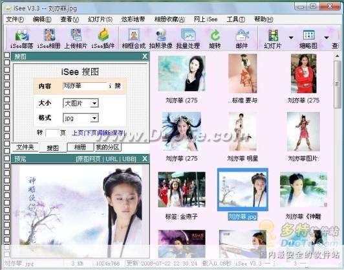Open the 格式 jpg format dropdown
This screenshot has width=344, height=270.
click(81, 118)
